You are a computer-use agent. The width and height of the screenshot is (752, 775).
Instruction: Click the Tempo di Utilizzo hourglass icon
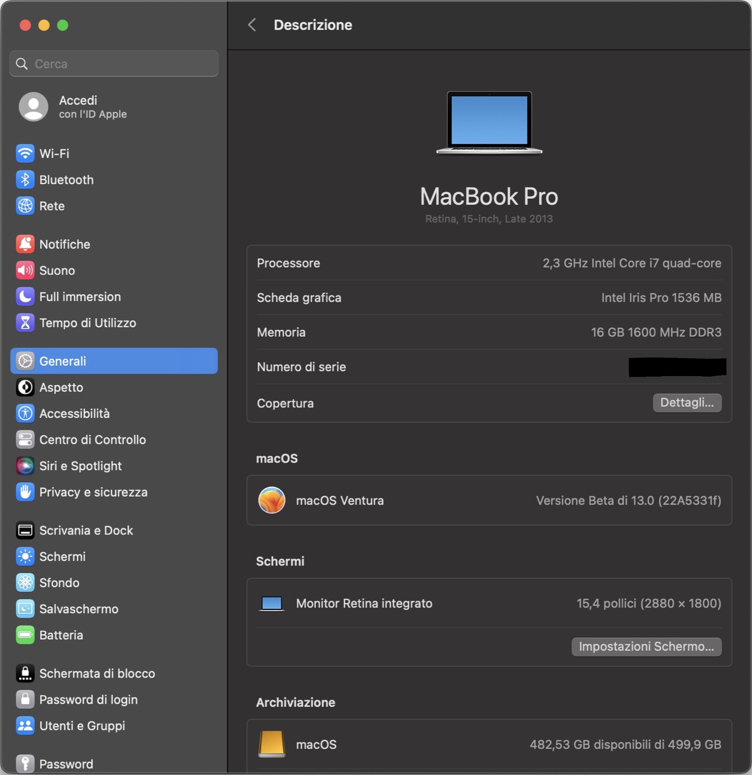25,323
